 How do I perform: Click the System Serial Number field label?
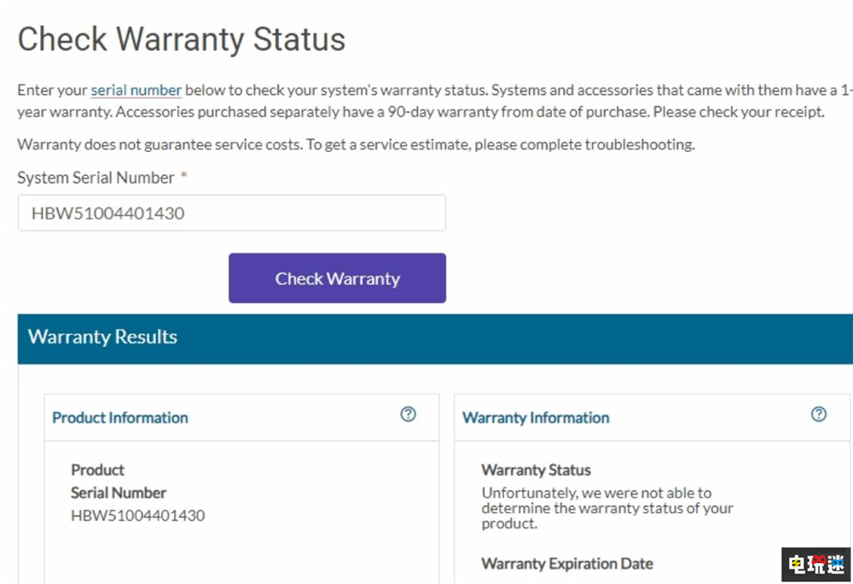tap(96, 178)
